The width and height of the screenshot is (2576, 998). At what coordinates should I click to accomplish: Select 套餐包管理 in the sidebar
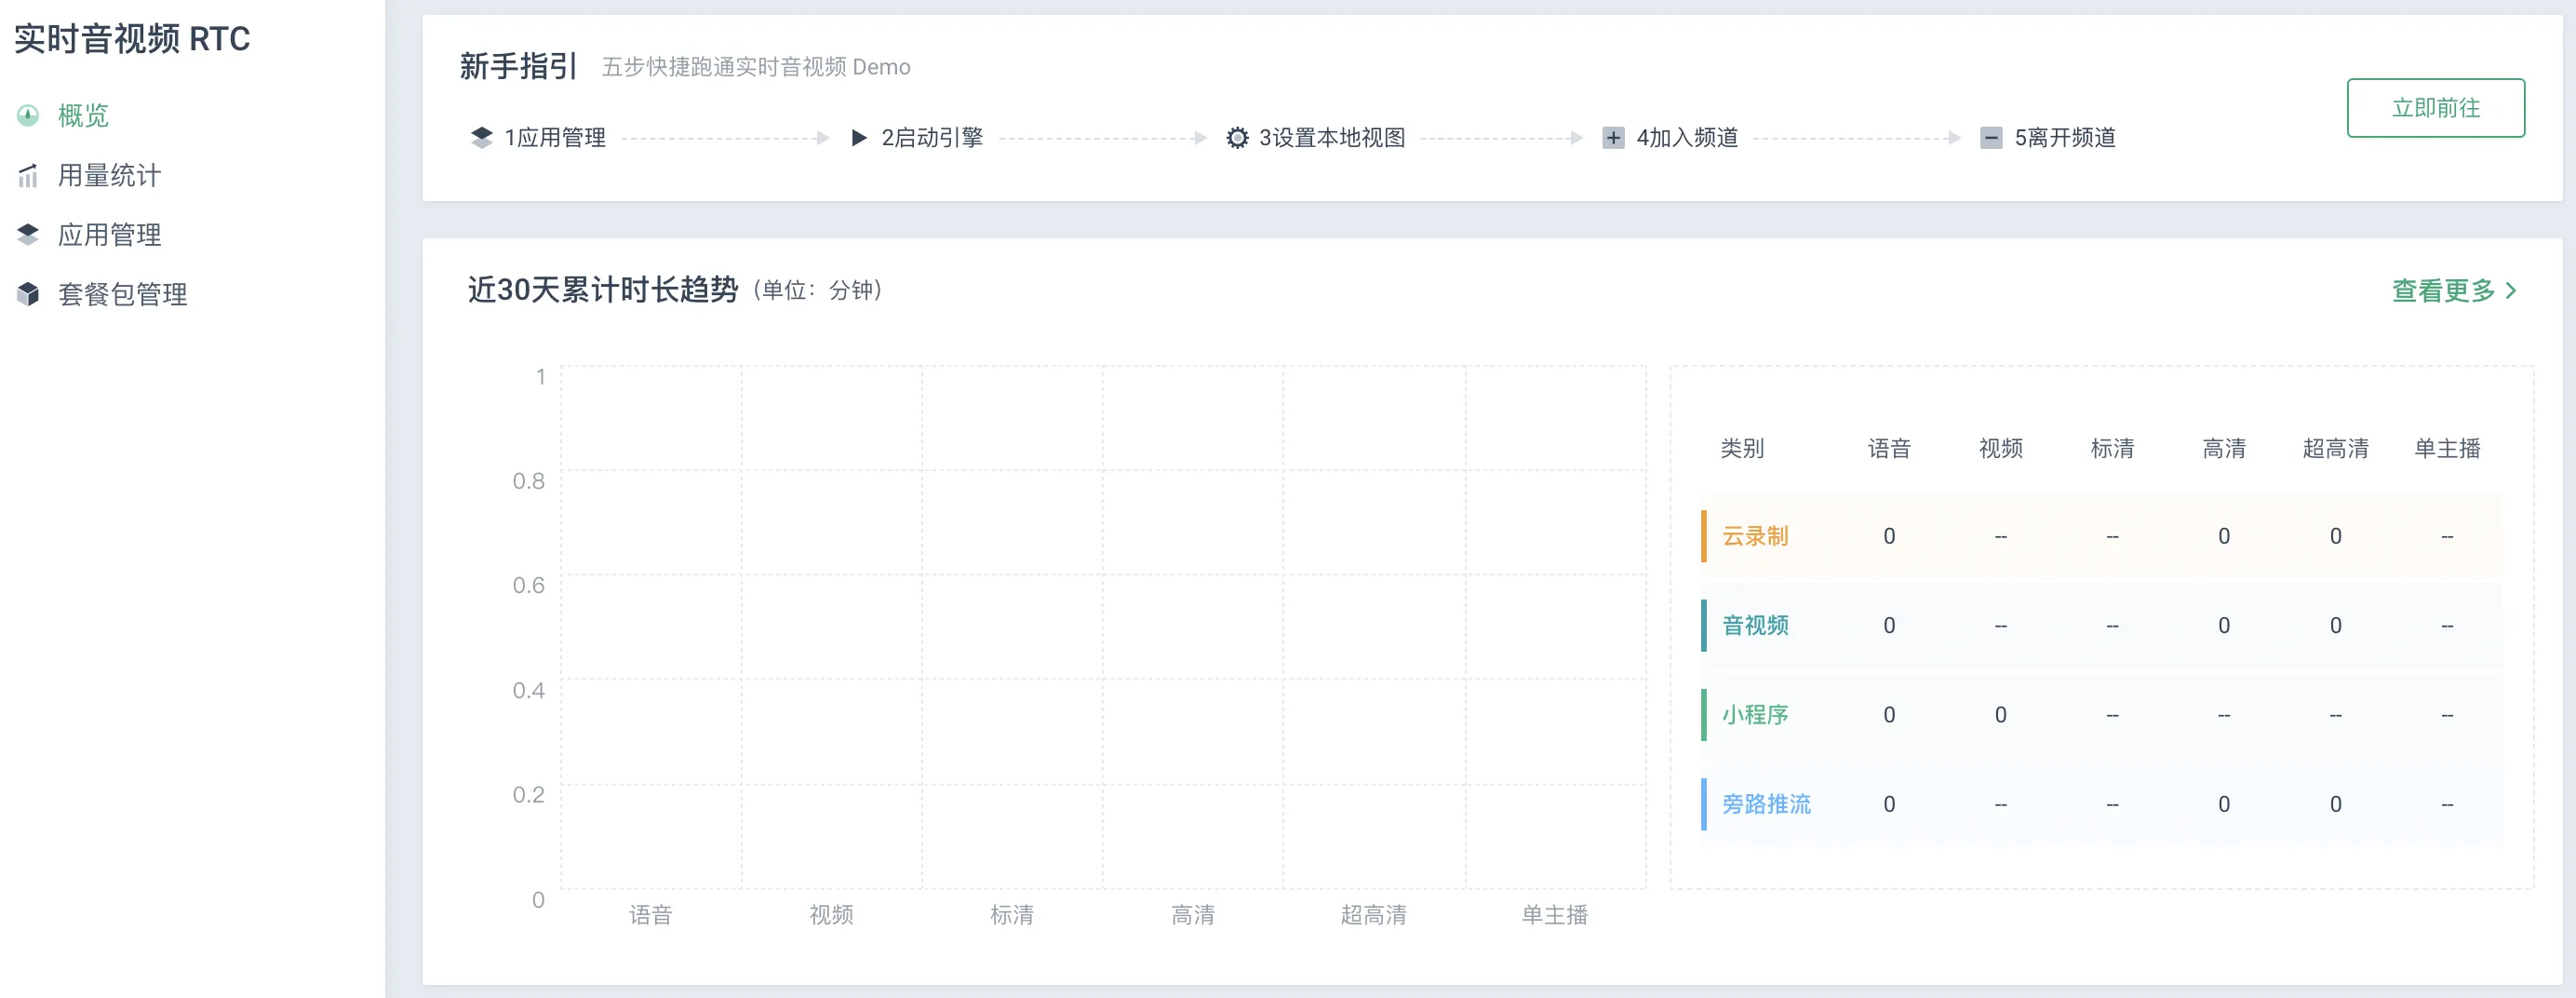(122, 294)
